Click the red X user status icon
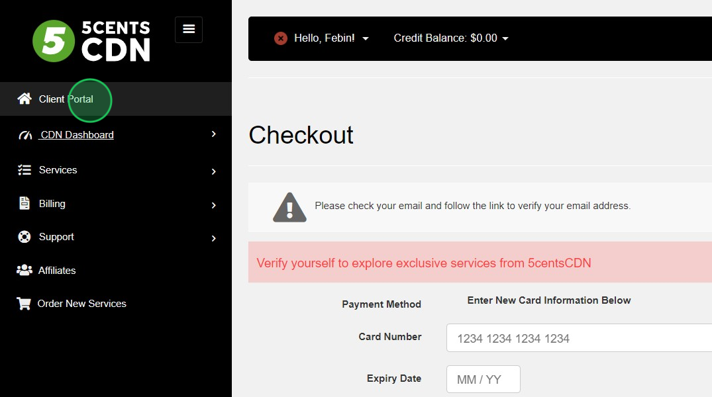The image size is (712, 397). tap(281, 38)
